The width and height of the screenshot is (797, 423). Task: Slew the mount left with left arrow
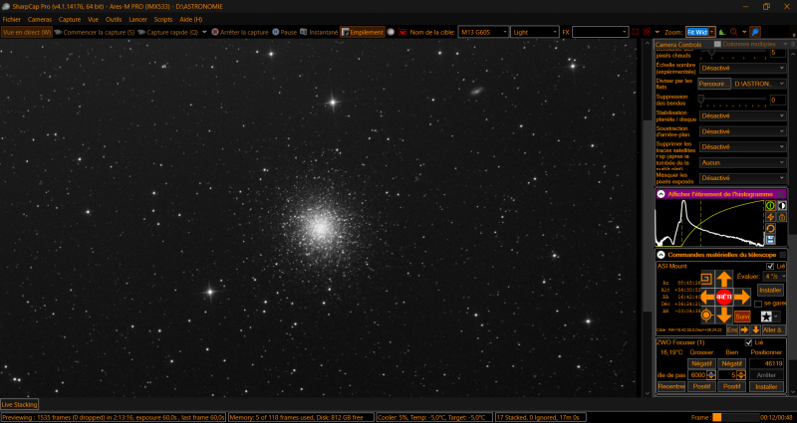point(707,297)
